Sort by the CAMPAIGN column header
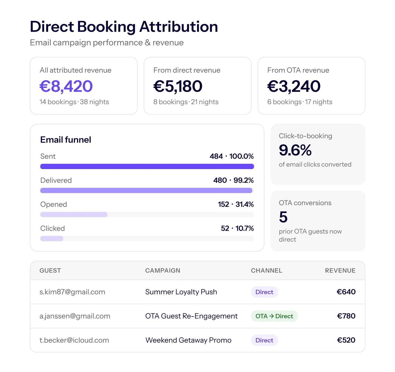Screen dimensions: 395x372 pyautogui.click(x=163, y=271)
